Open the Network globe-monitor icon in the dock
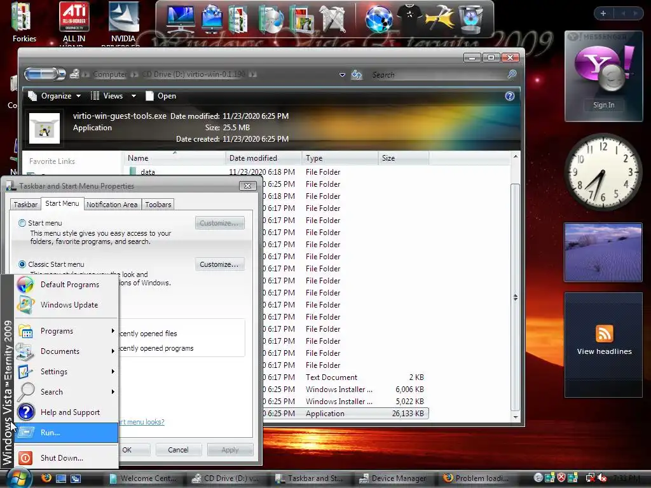Viewport: 651px width, 488px height. pyautogui.click(x=212, y=18)
